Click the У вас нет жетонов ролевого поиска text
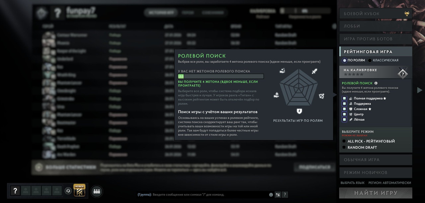The image size is (425, 203). (x=214, y=71)
